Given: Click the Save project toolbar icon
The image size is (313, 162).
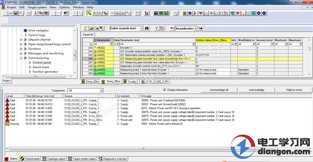Looking at the screenshot, I should click(x=16, y=13).
